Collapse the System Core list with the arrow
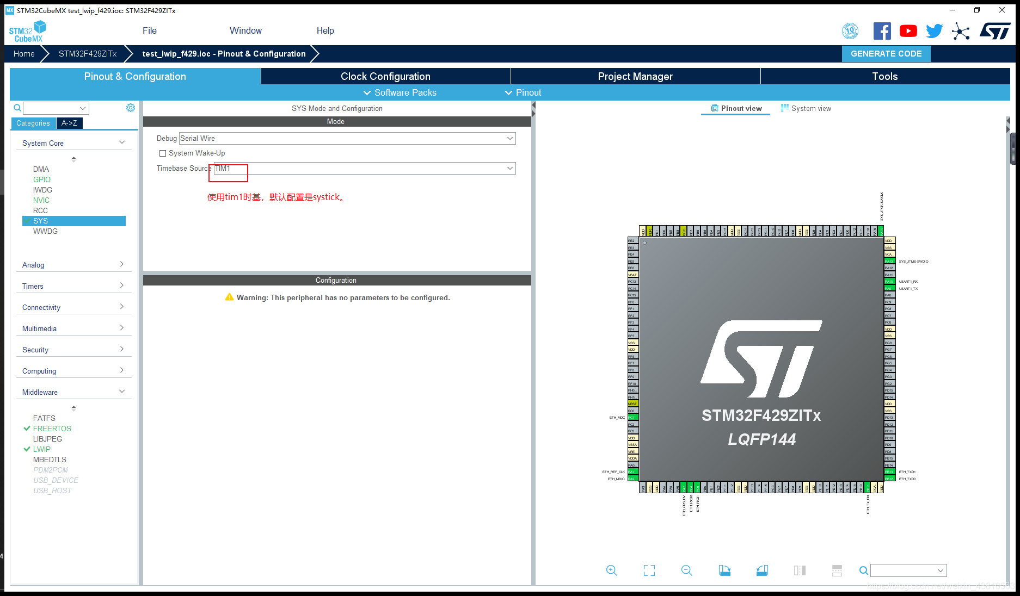This screenshot has width=1020, height=596. (73, 159)
